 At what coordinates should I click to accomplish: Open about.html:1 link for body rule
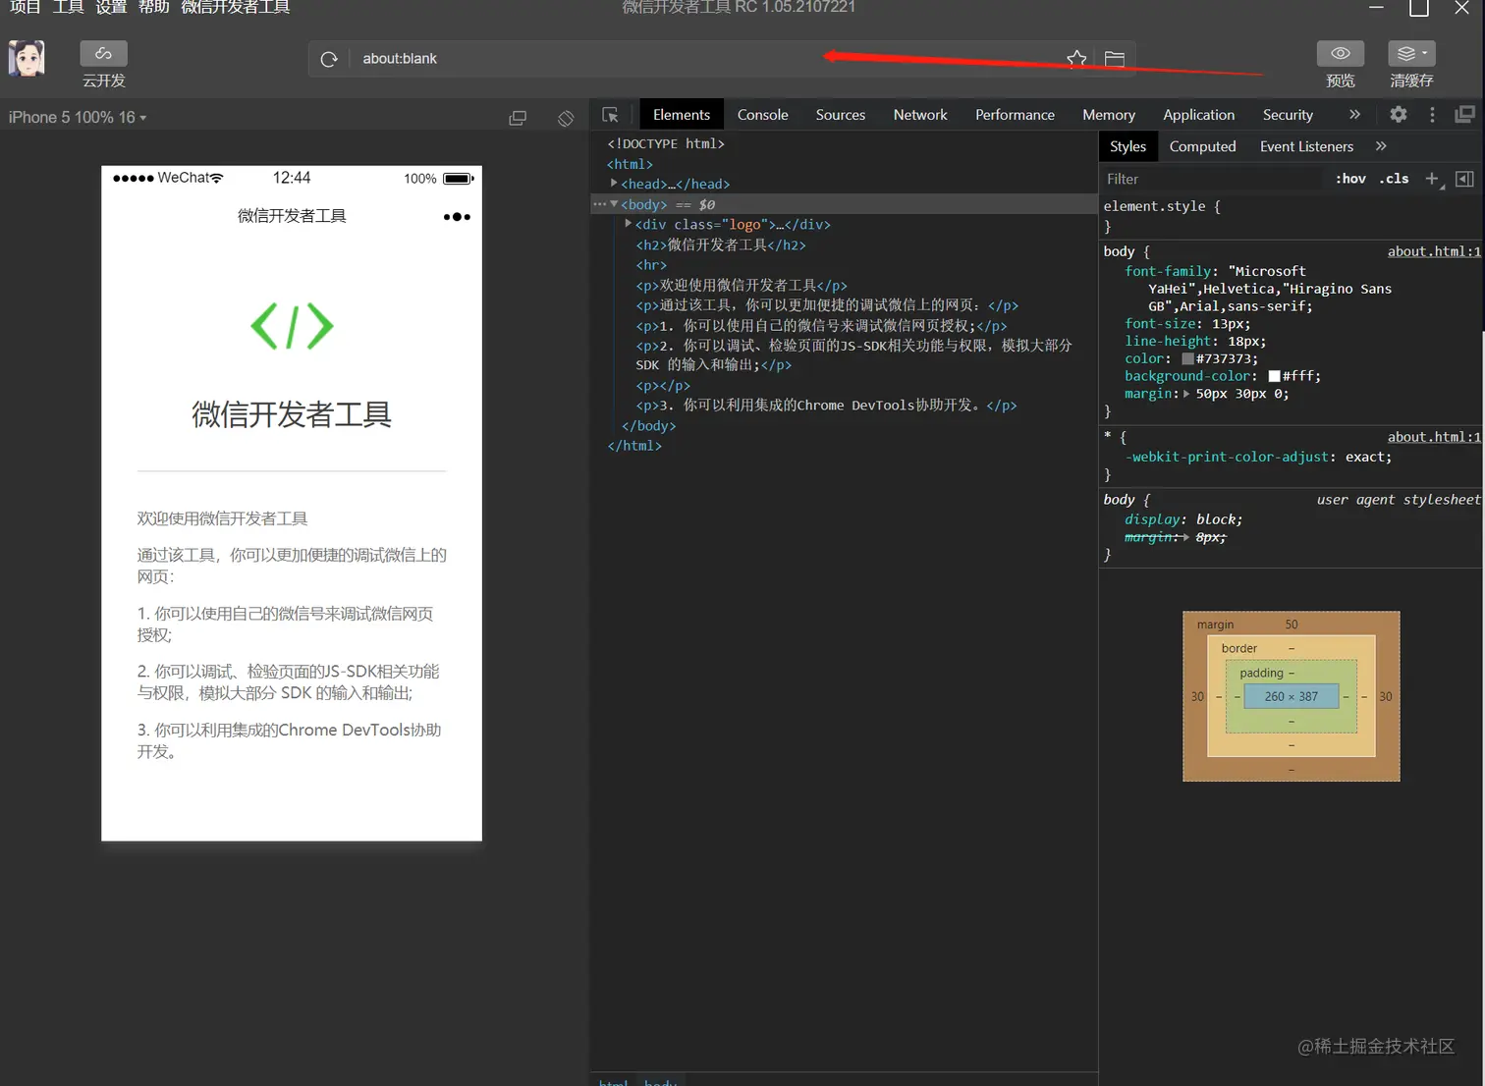coord(1434,251)
